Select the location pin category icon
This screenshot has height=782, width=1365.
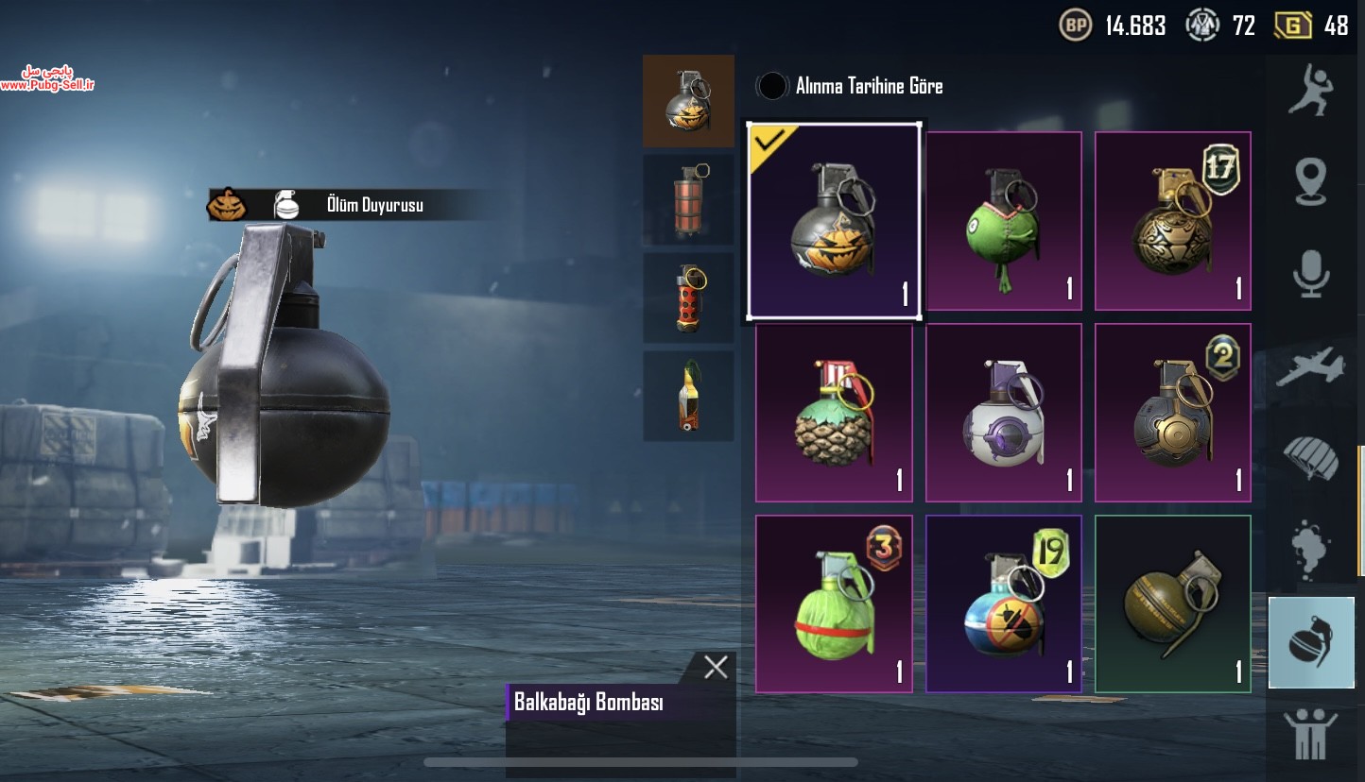click(1312, 182)
